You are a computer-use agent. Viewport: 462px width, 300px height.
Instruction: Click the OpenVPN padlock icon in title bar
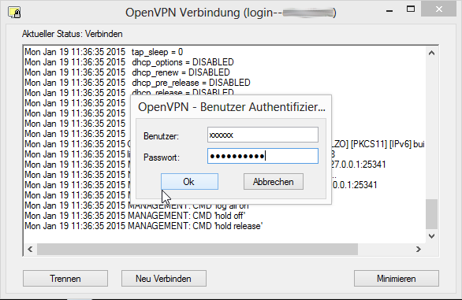(14, 13)
